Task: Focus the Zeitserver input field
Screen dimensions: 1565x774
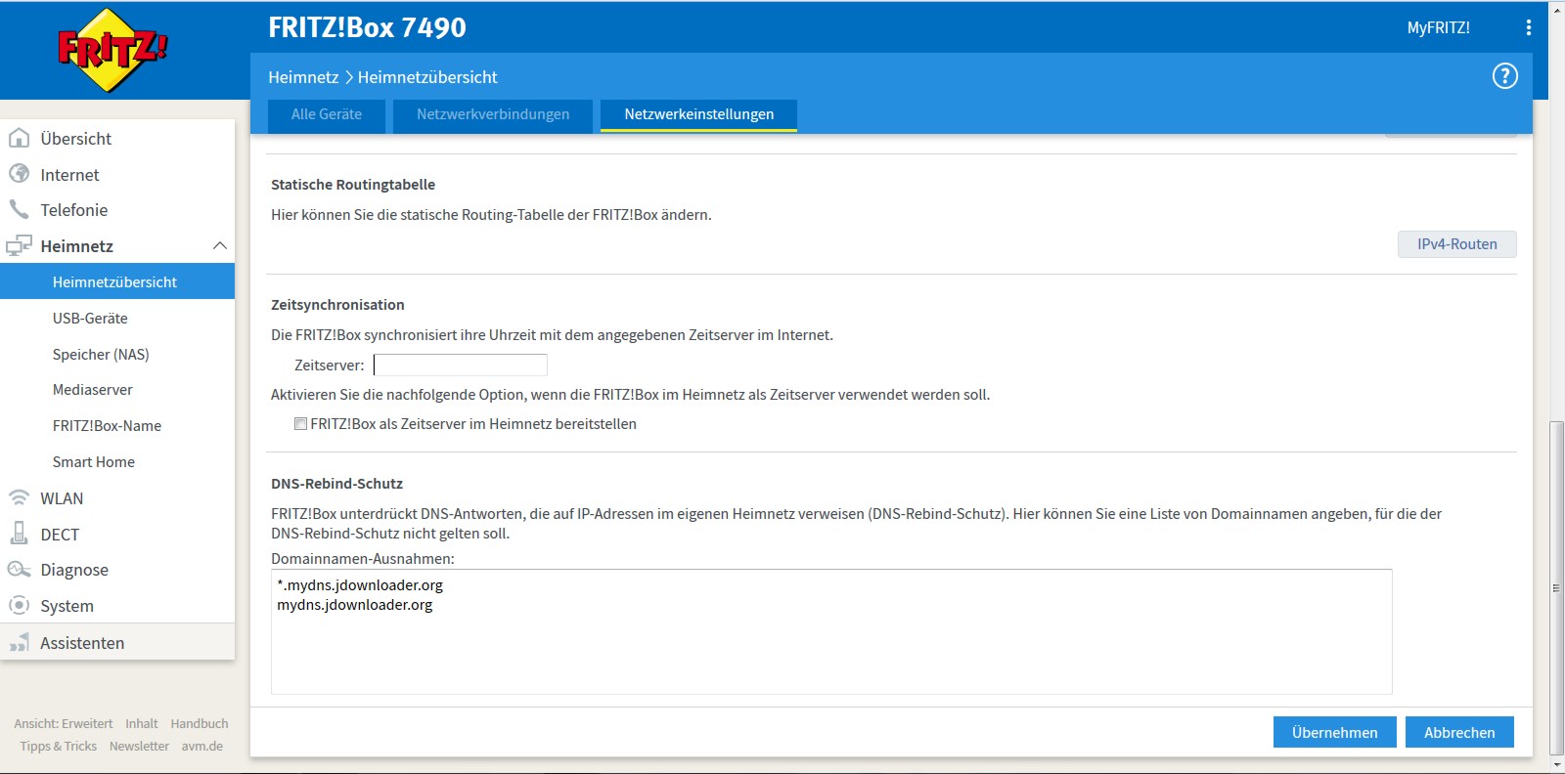Action: [461, 365]
